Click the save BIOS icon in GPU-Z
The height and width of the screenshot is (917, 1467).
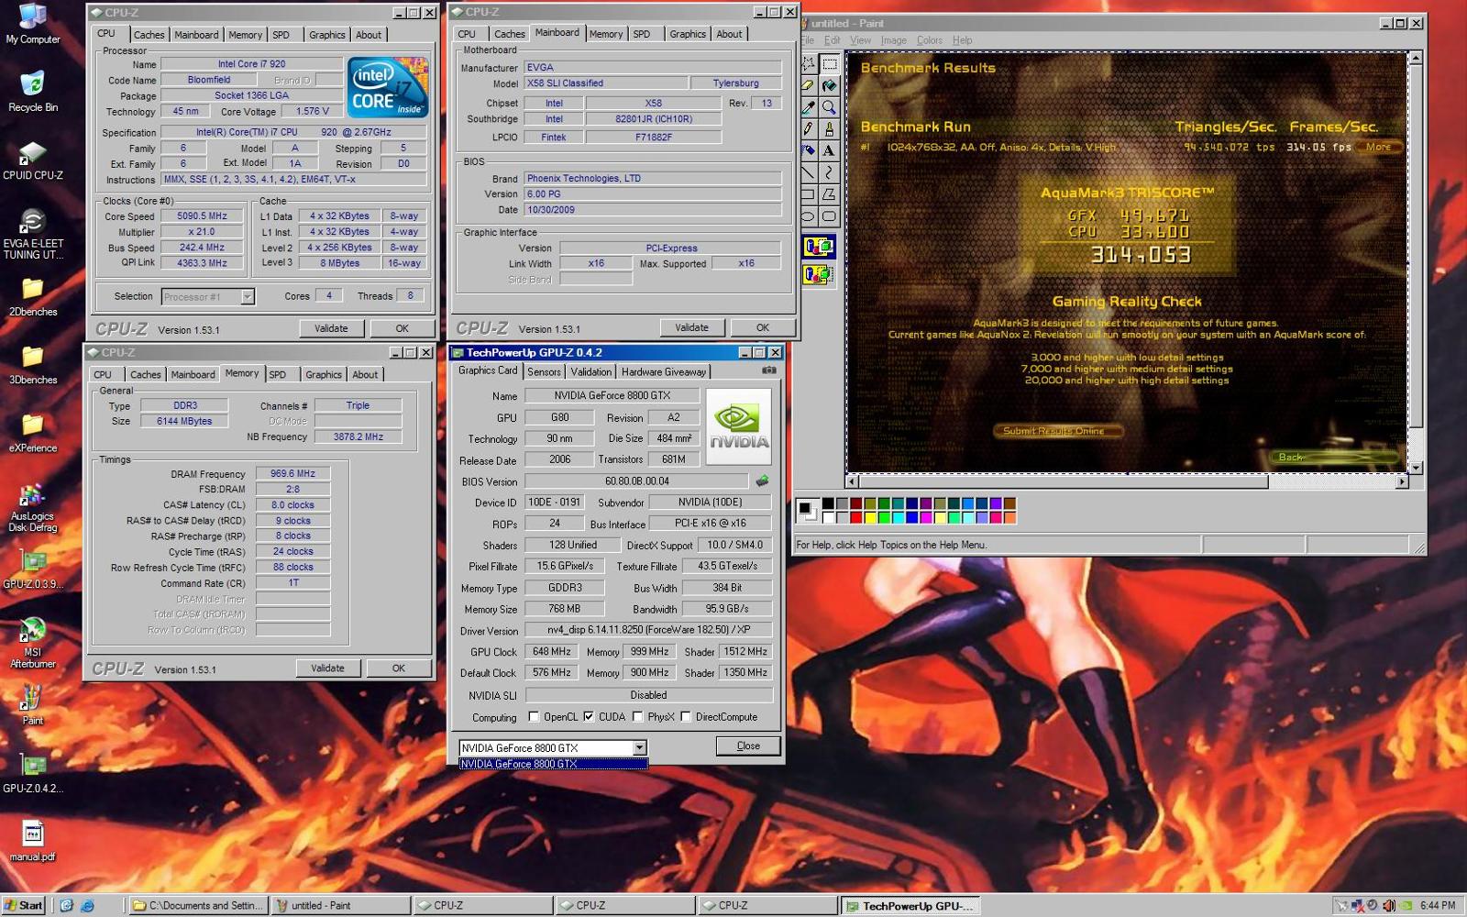coord(762,481)
